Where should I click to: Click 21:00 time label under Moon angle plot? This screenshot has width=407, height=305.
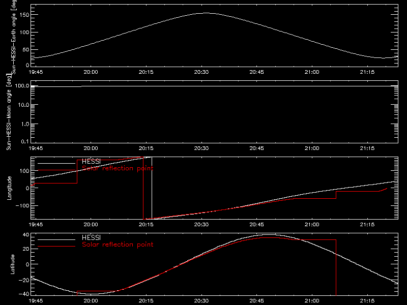click(312, 148)
